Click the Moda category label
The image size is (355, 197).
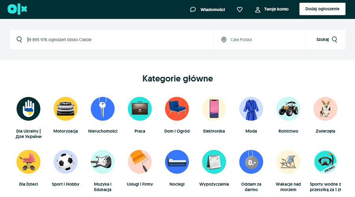[x=251, y=131]
